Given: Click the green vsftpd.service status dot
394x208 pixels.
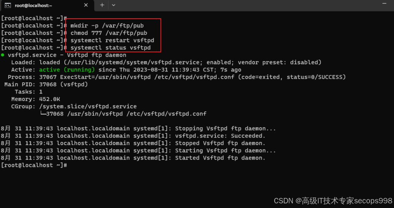Looking at the screenshot, I should point(3,55).
